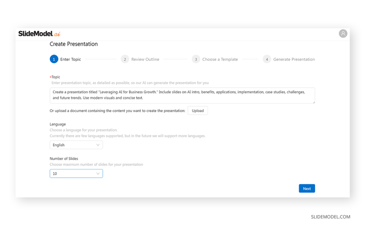Click inside the Topic text area
365x226 pixels.
tap(182, 95)
